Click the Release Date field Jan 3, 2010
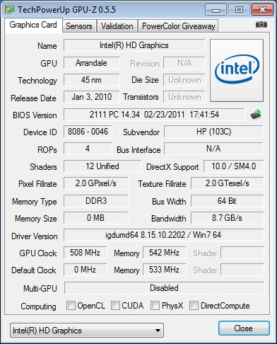 (91, 97)
